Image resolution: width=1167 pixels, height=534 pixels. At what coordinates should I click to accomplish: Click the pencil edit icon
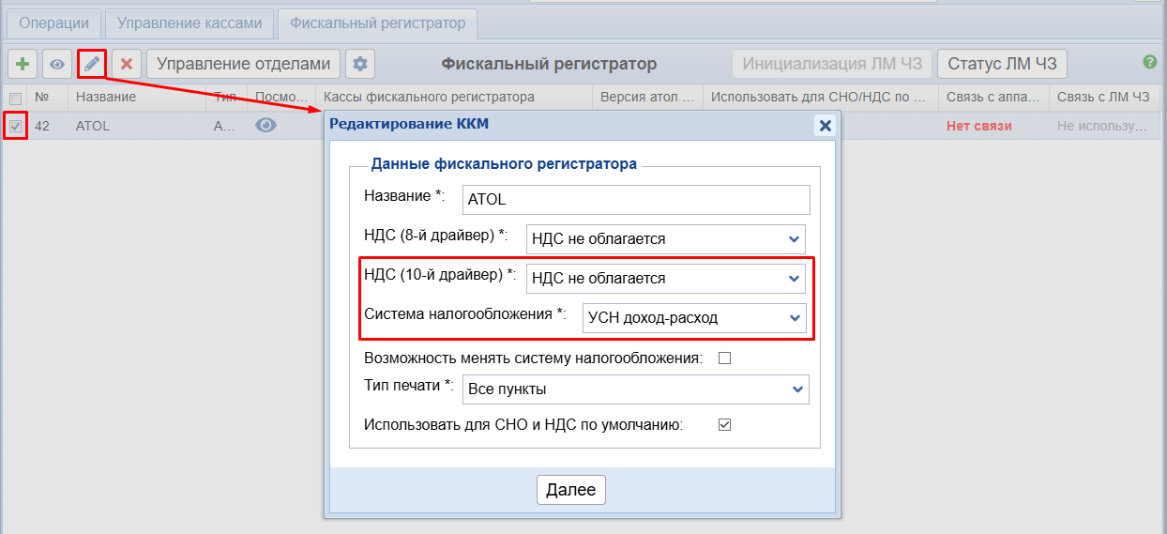pos(92,65)
